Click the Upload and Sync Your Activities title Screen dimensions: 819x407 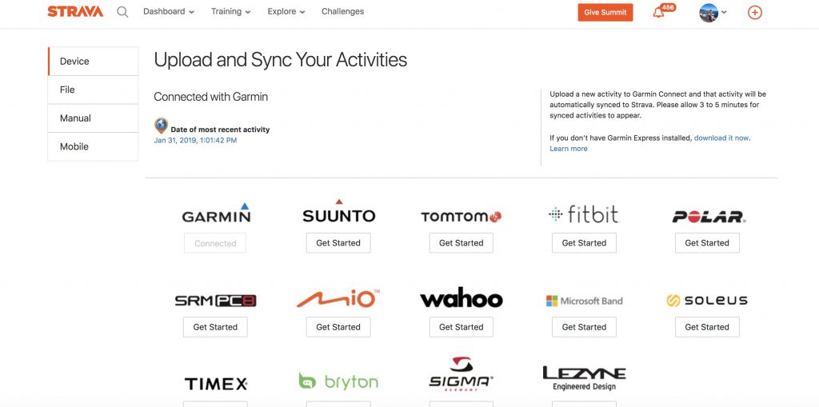pyautogui.click(x=281, y=60)
